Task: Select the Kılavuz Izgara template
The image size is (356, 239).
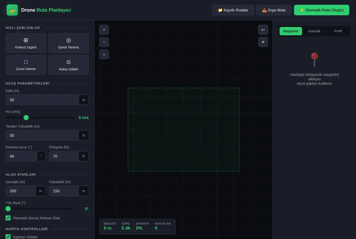Action: point(26,43)
